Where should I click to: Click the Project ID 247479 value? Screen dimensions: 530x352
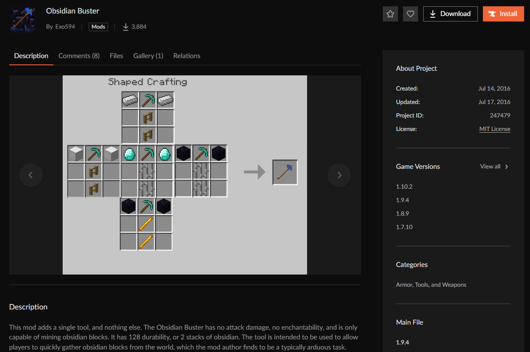point(500,115)
